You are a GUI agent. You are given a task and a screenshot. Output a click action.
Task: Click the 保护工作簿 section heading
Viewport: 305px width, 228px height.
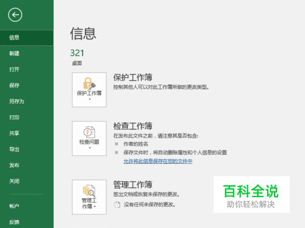pyautogui.click(x=133, y=77)
